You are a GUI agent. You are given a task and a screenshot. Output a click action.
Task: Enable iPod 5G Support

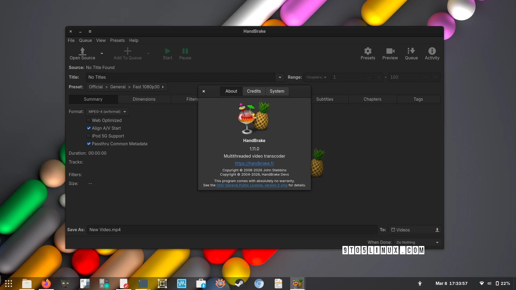point(89,136)
